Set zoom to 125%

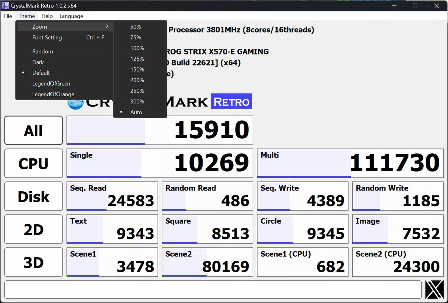click(140, 59)
